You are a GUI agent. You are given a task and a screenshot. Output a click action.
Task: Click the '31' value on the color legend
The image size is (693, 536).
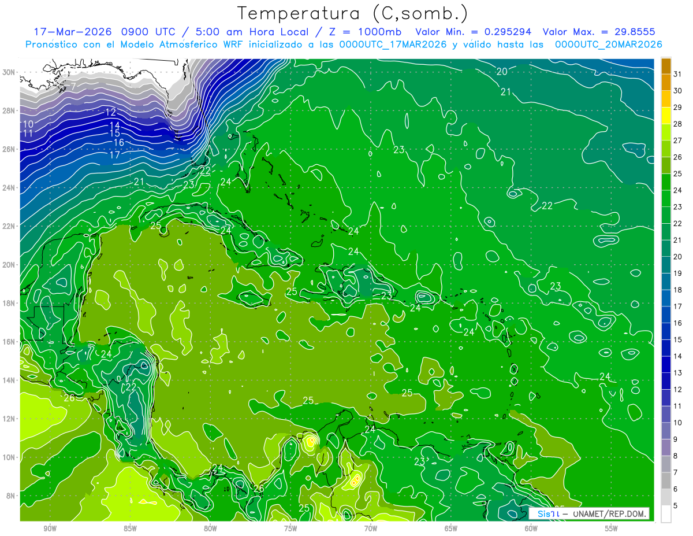678,74
